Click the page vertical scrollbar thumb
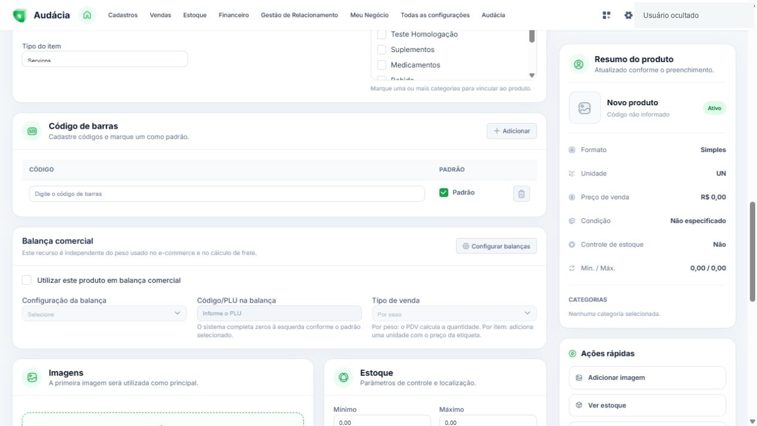The image size is (757, 426). (x=753, y=251)
